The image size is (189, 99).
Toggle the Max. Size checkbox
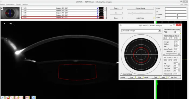click(x=169, y=77)
